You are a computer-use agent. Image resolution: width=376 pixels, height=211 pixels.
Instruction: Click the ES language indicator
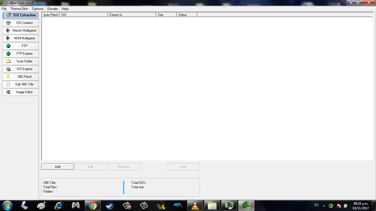317,205
